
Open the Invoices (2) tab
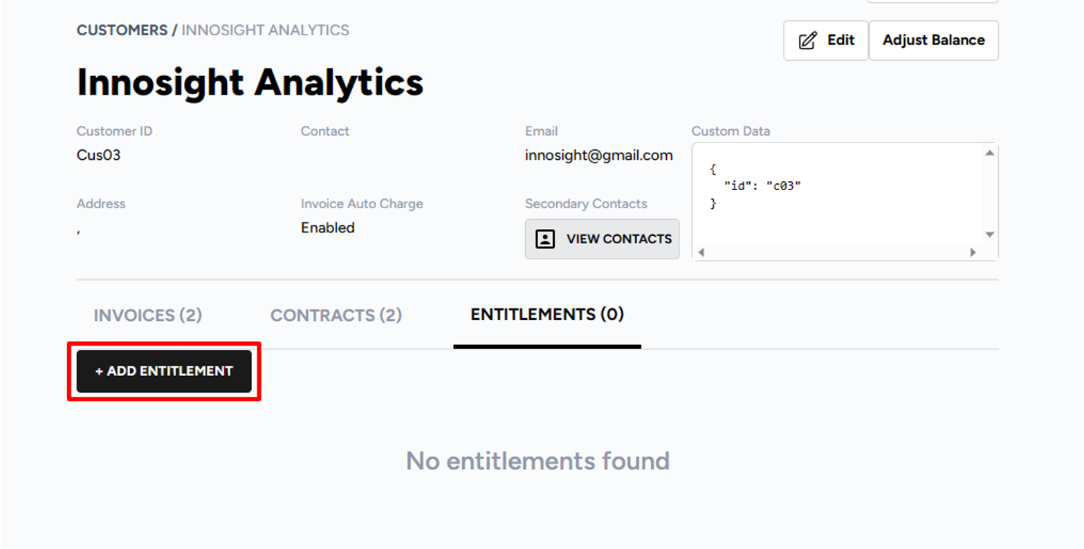coord(147,315)
